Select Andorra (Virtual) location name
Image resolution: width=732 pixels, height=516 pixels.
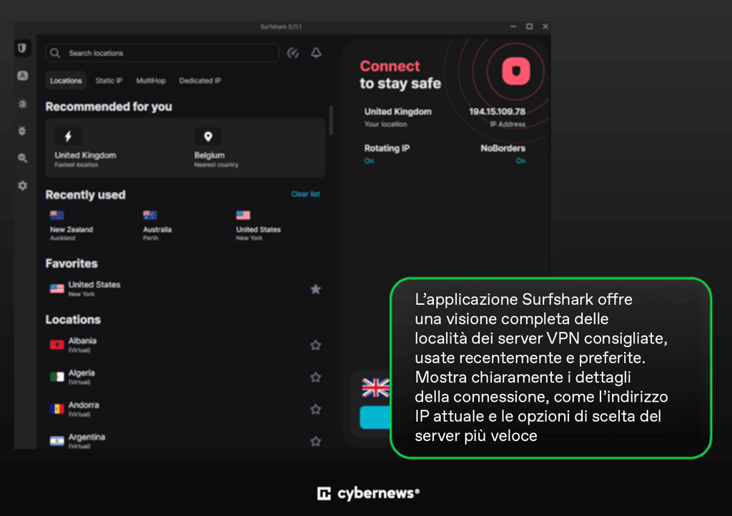(x=84, y=409)
